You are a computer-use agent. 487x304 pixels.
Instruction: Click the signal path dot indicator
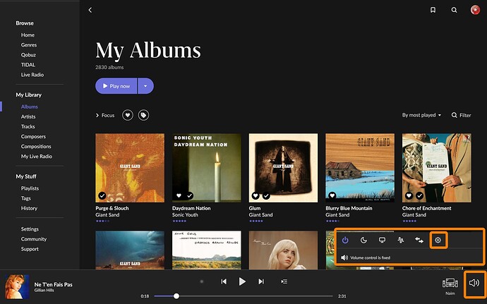(x=202, y=281)
